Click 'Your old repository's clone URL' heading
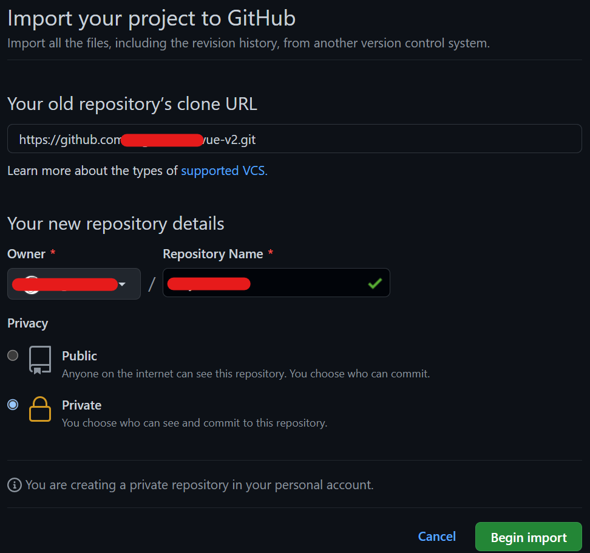The height and width of the screenshot is (553, 590). 132,104
